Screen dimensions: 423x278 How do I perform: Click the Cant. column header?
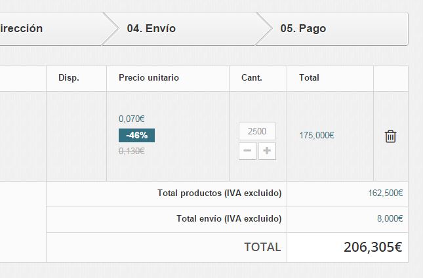click(x=252, y=77)
